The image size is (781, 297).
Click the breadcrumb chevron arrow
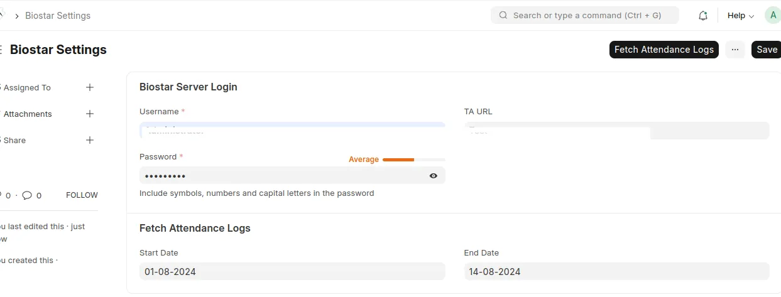(x=17, y=16)
